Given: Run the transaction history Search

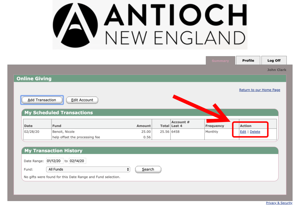Looking at the screenshot, I should coord(148,169).
